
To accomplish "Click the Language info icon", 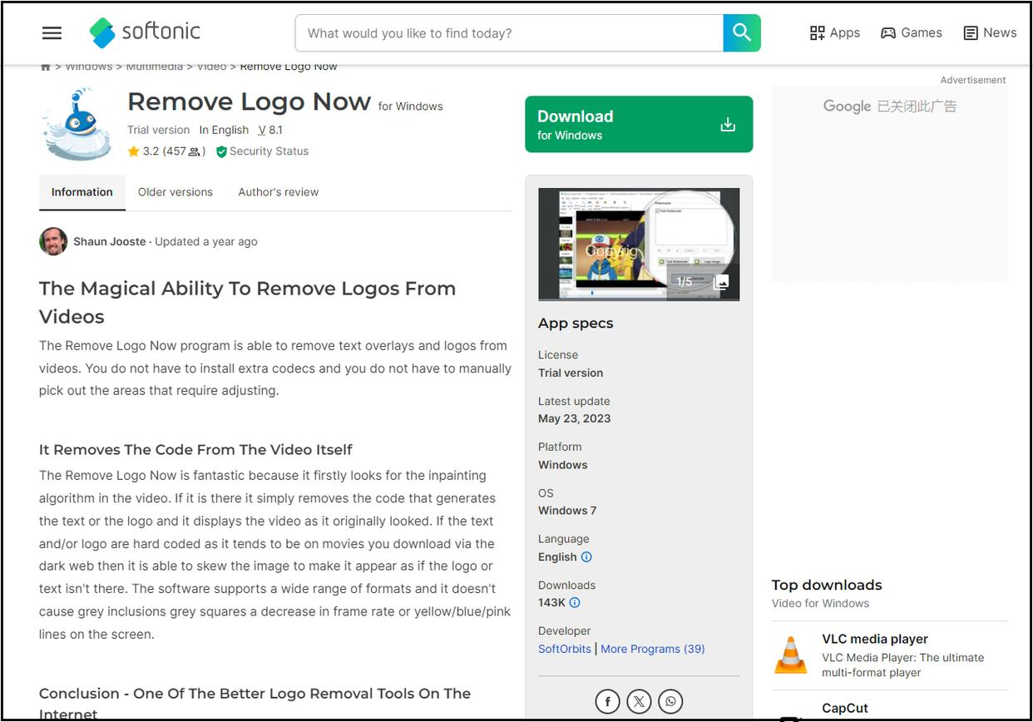I will pos(586,557).
